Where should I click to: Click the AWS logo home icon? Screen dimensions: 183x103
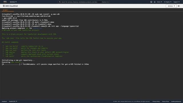point(5,2)
